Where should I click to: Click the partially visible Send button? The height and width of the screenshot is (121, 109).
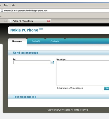107,88
